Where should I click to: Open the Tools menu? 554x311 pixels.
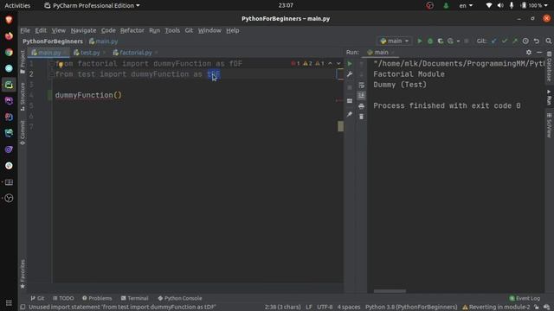point(172,31)
